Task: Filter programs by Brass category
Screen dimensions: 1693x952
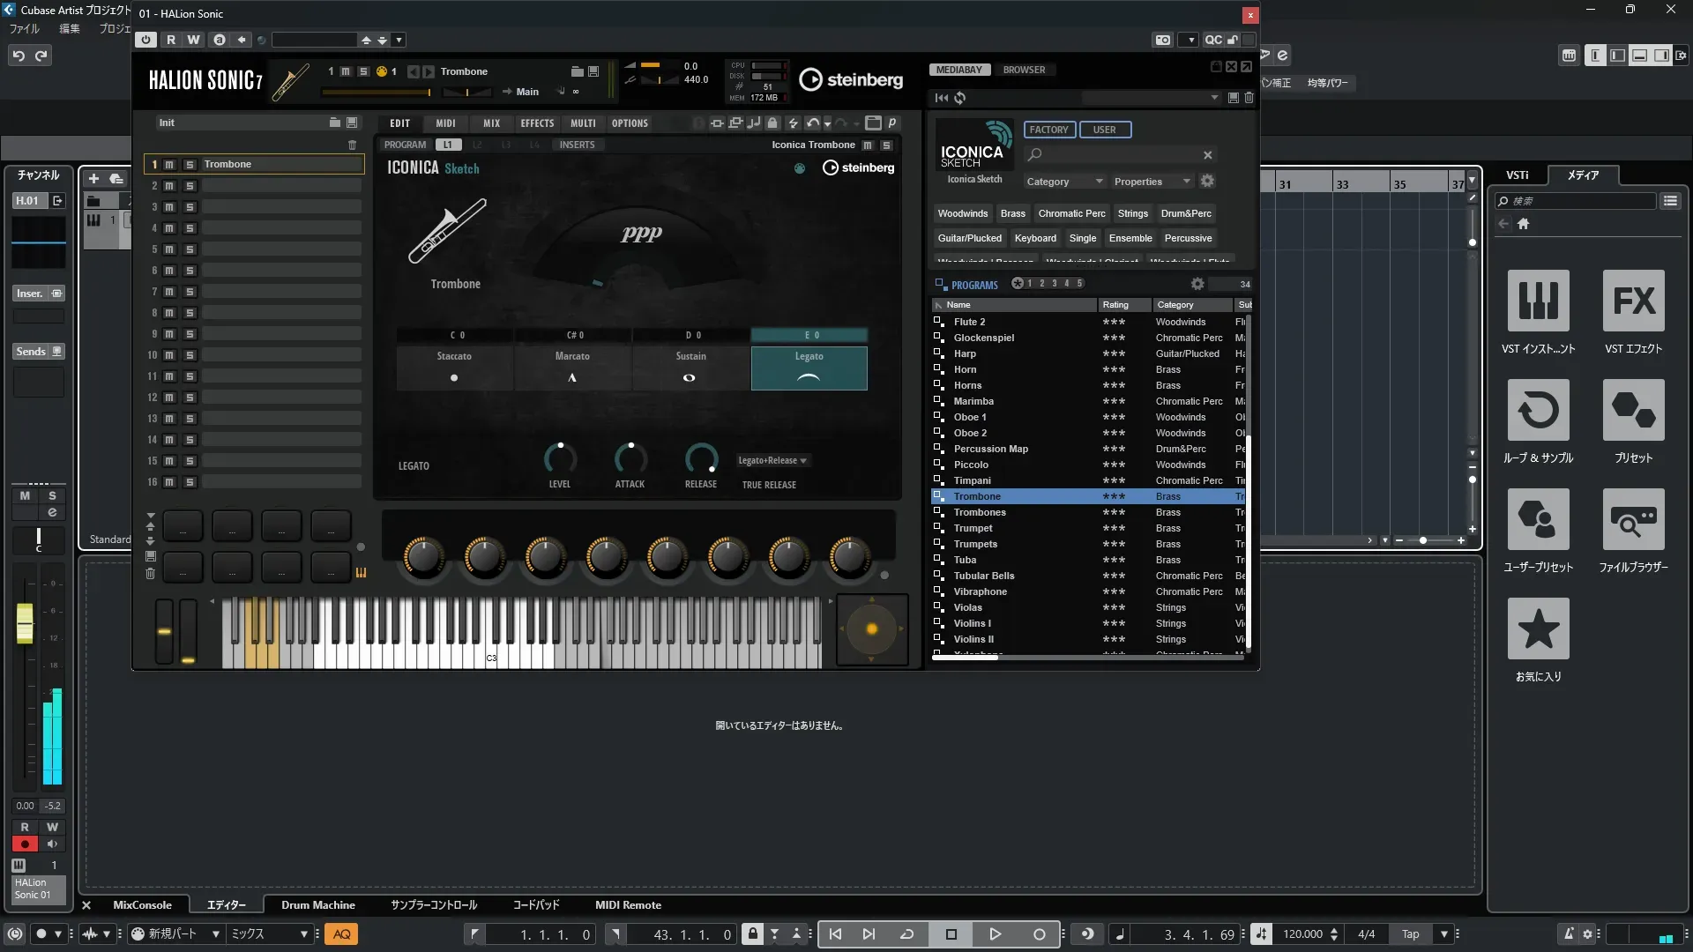Action: [1012, 213]
